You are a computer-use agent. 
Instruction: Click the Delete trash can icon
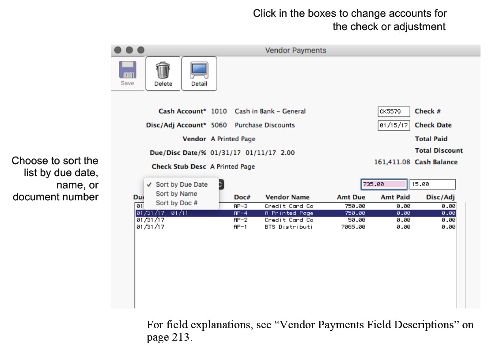(163, 71)
